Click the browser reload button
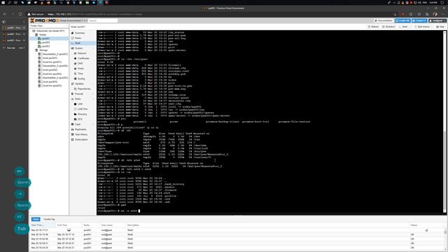 [20, 14]
